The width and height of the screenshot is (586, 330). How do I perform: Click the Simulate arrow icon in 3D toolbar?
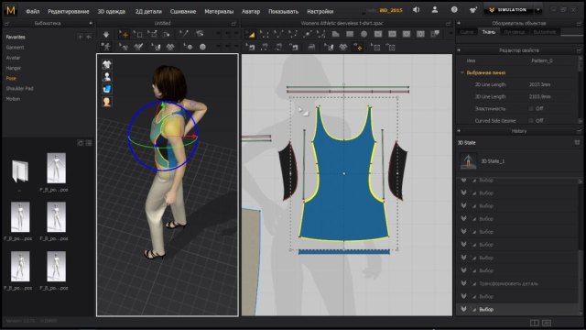point(106,35)
